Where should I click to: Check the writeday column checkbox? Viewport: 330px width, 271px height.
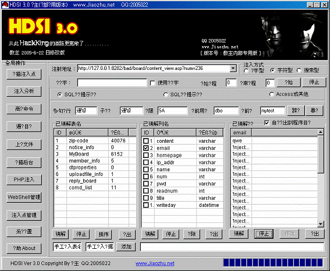pos(146,205)
